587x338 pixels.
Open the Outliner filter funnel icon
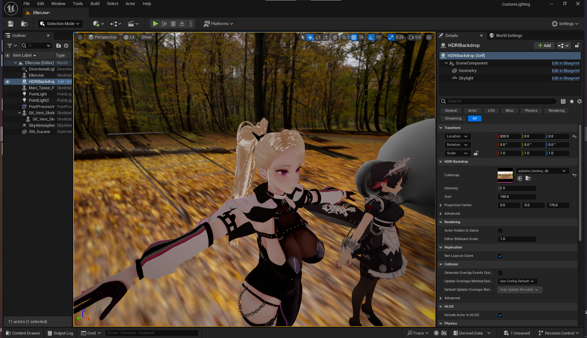coord(12,46)
